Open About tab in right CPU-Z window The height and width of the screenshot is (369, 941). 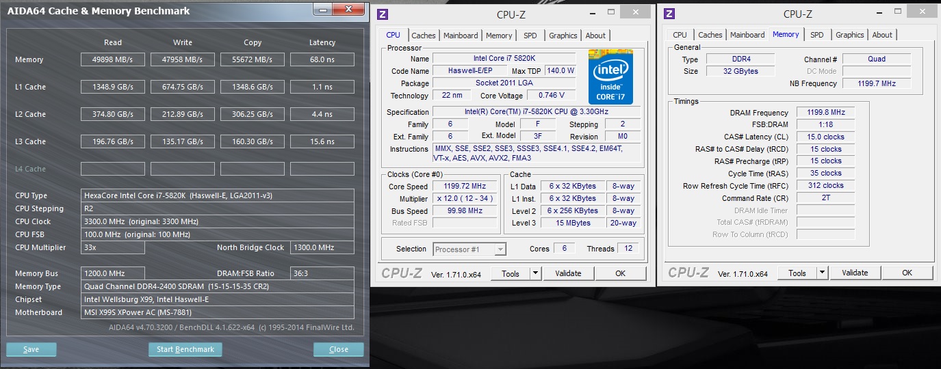pos(882,35)
